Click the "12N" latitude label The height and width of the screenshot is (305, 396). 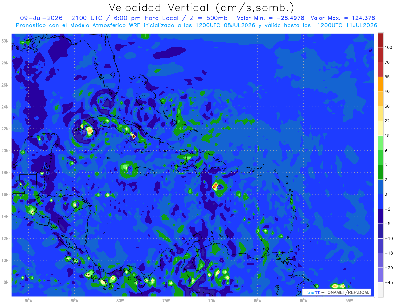(5, 238)
